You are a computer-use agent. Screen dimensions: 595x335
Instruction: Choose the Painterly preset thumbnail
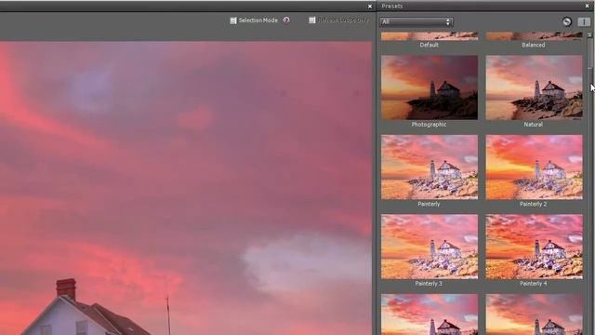point(430,167)
